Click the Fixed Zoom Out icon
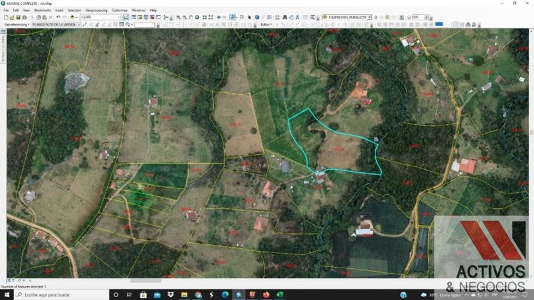 tap(211, 17)
